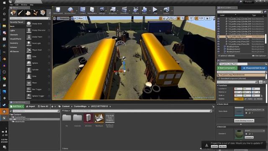
Task: Open the File menu
Action: click(x=11, y=5)
